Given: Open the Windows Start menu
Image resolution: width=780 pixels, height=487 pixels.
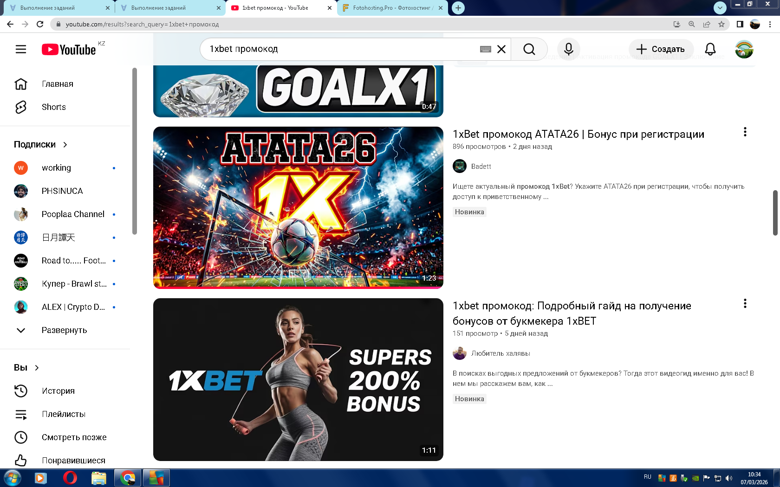Looking at the screenshot, I should point(12,478).
